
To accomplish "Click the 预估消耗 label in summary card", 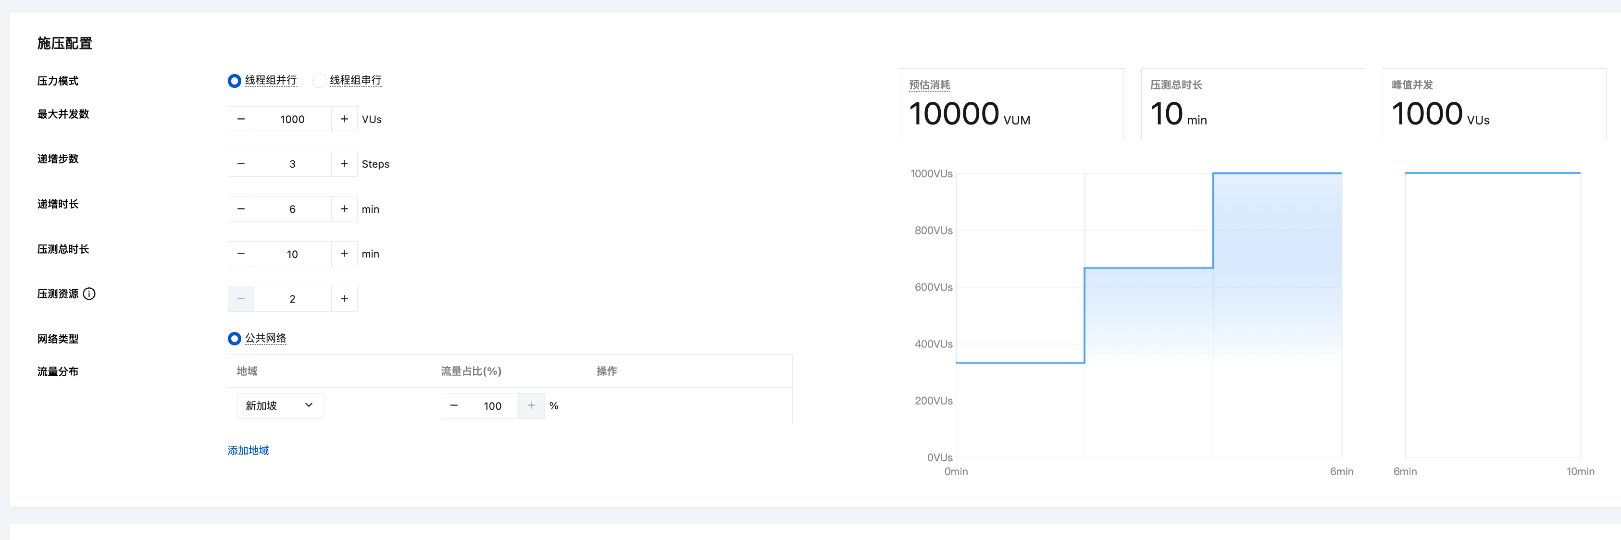I will [x=929, y=84].
